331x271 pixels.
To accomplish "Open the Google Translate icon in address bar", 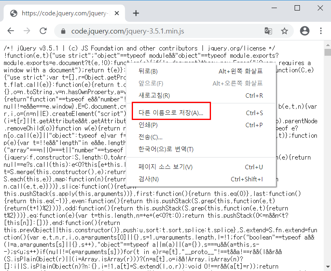I will (x=268, y=31).
